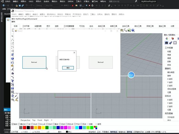Open the material properties icon in panel
Image resolution: width=179 pixels, height=134 pixels.
(171, 43)
